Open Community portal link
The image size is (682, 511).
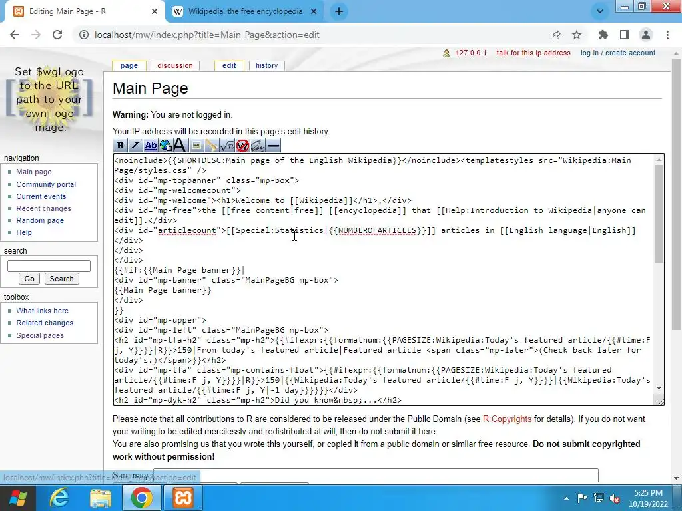[x=46, y=184]
